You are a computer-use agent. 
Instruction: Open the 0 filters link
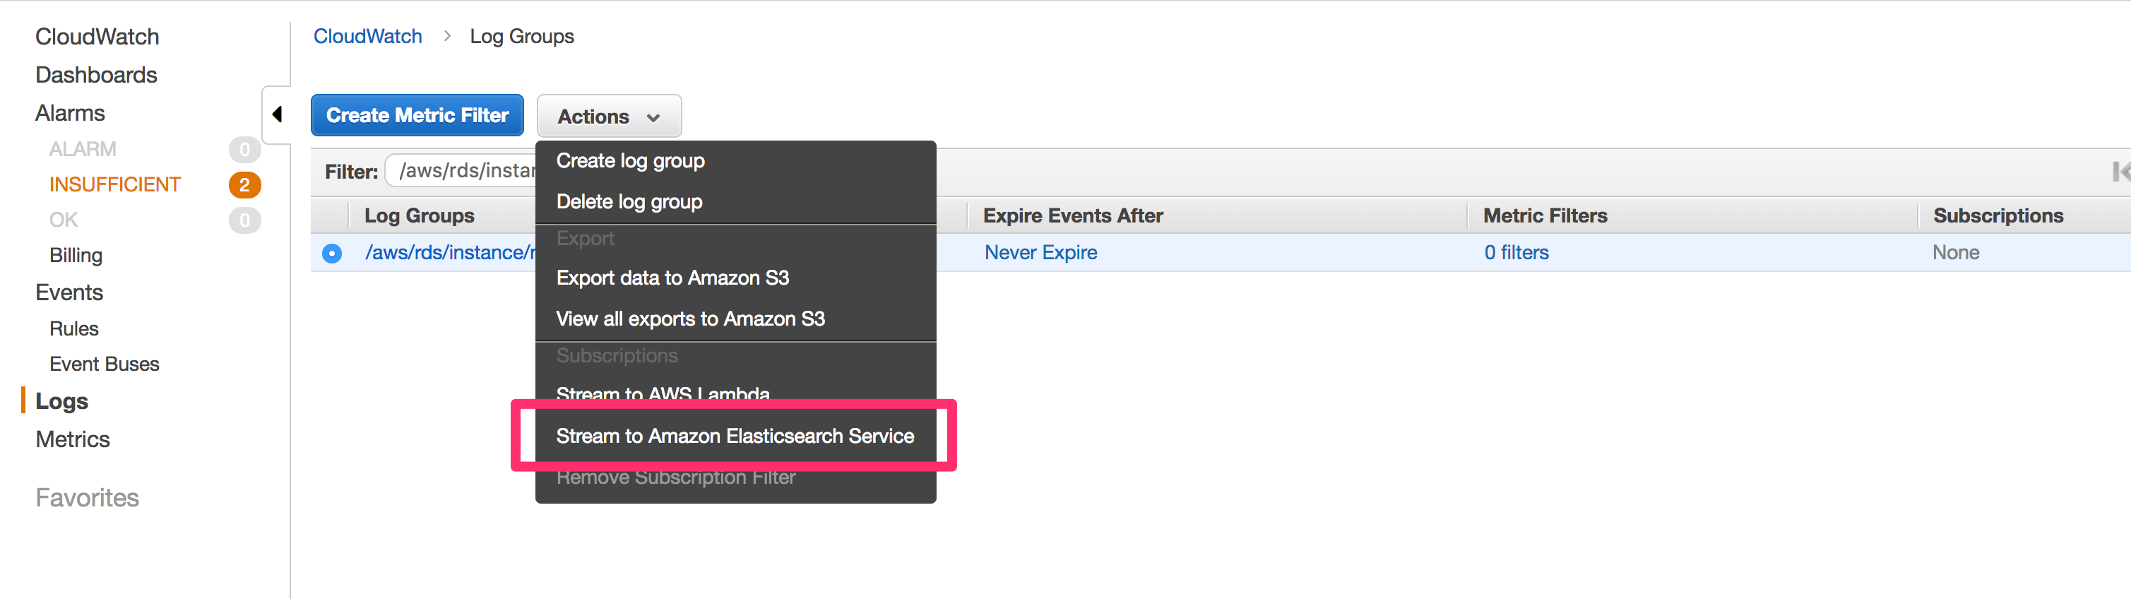(1516, 253)
